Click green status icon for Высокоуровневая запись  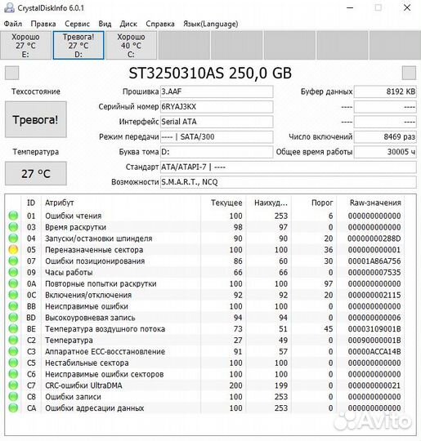click(13, 318)
